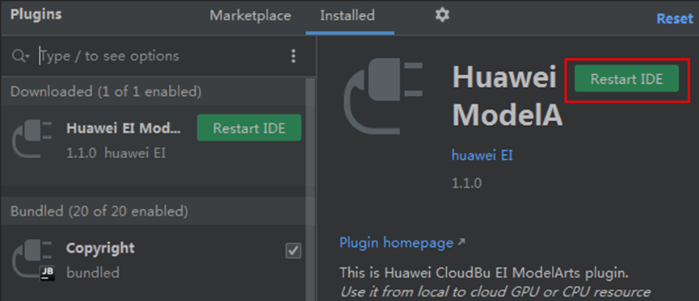The width and height of the screenshot is (699, 301).
Task: Open the plugins settings gear menu
Action: (x=442, y=15)
